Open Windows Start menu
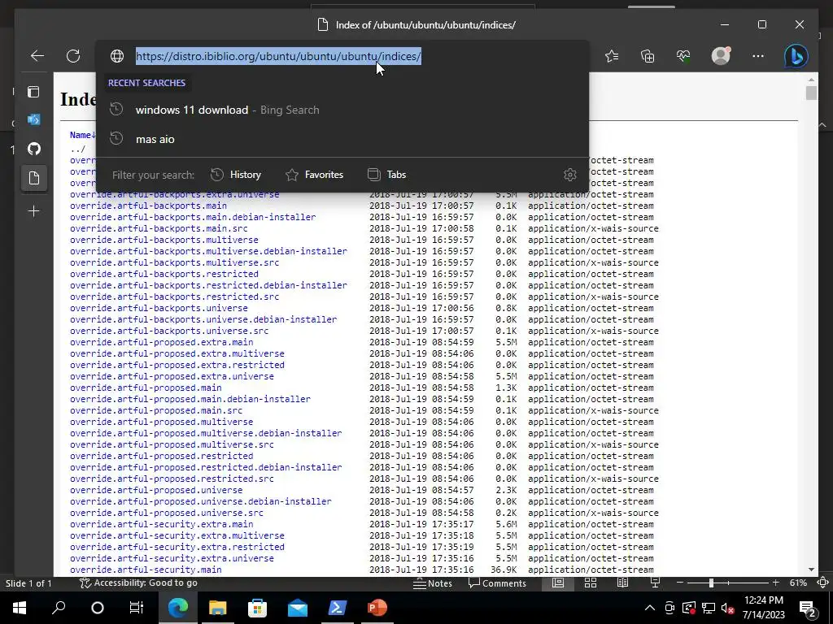 pyautogui.click(x=20, y=608)
